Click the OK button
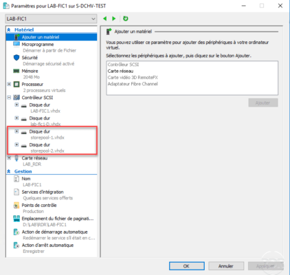Screen dimensions: 290x275 tap(187, 266)
